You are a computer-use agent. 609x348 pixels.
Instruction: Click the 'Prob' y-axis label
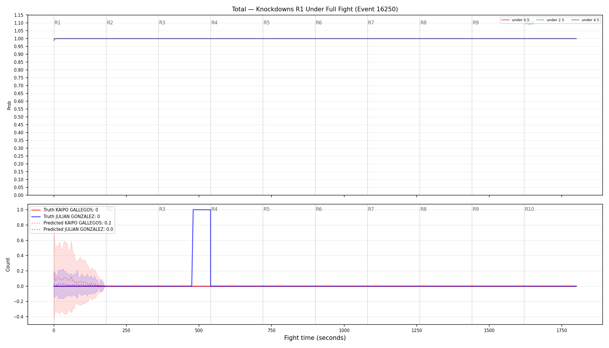[9, 105]
